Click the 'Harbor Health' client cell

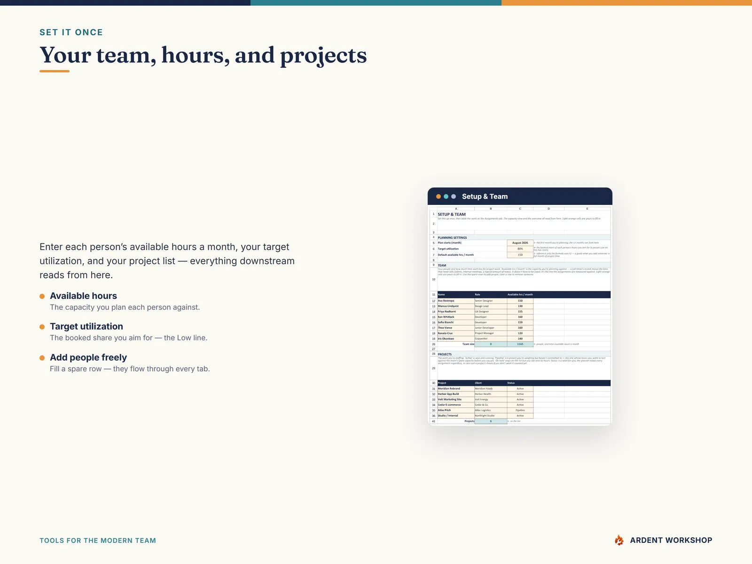491,394
